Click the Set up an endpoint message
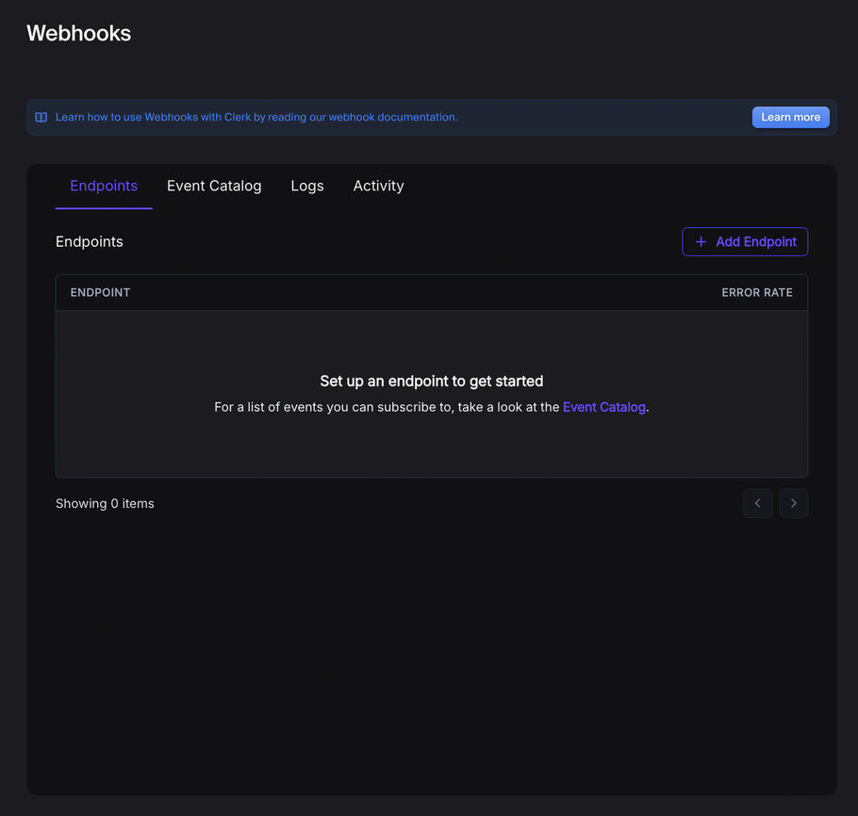The width and height of the screenshot is (858, 816). click(431, 381)
